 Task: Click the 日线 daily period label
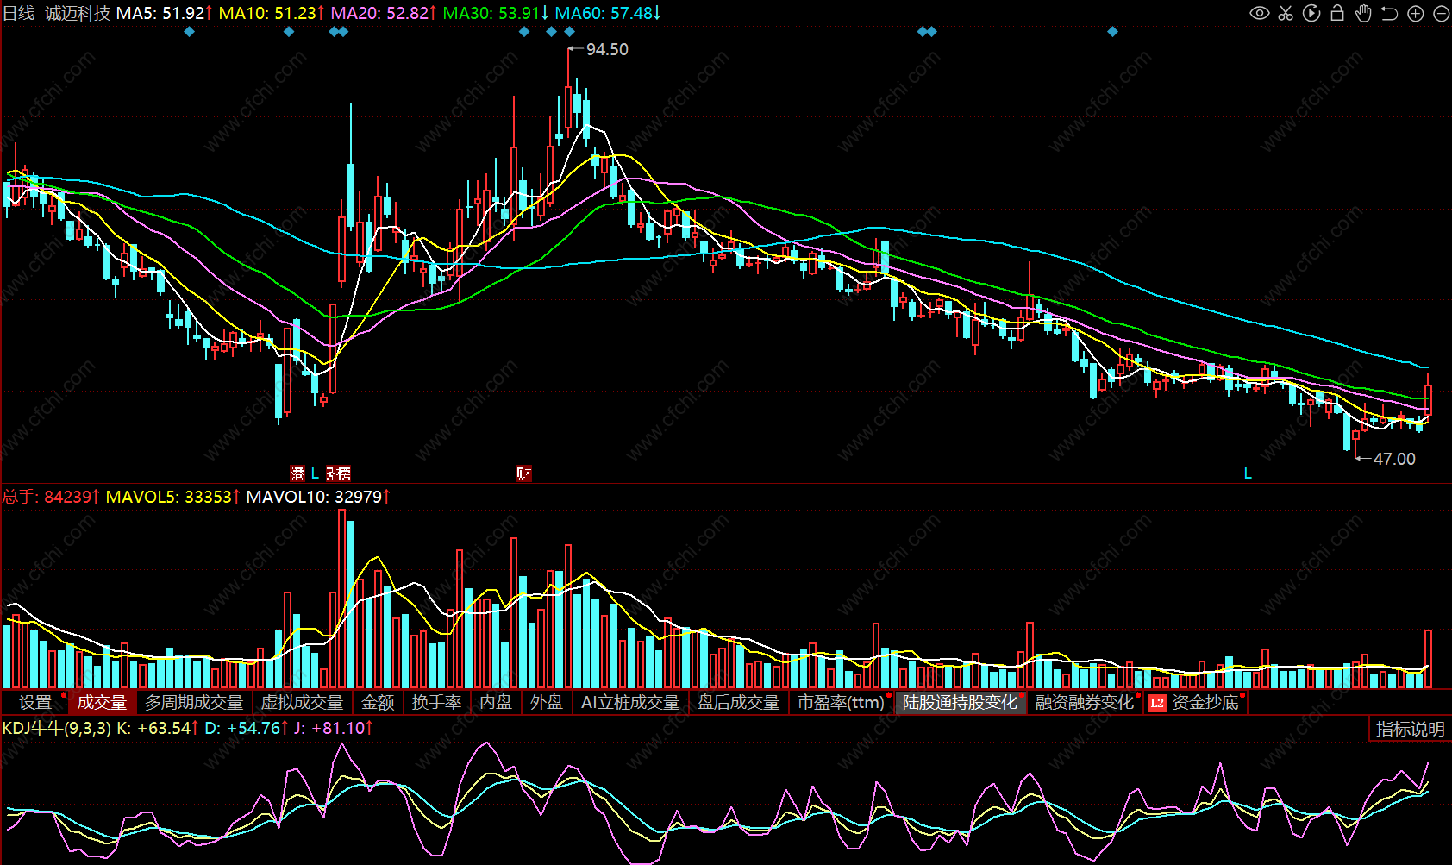click(x=19, y=13)
